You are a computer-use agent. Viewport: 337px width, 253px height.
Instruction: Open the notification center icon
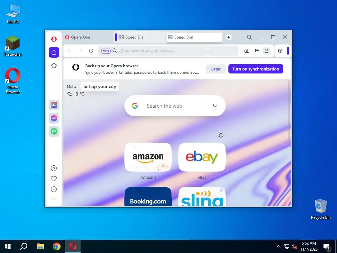[326, 247]
